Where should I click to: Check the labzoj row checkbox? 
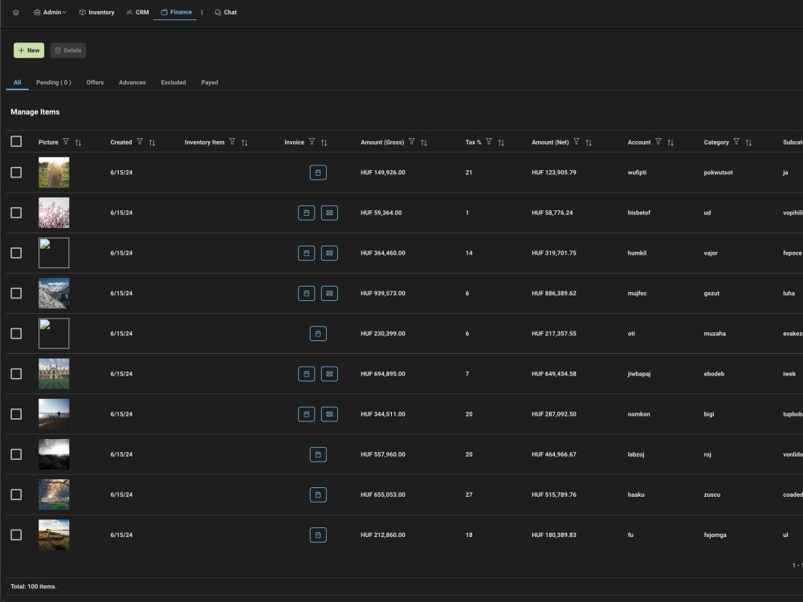click(16, 454)
